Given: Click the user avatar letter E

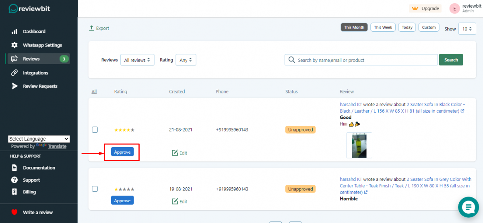Looking at the screenshot, I should [455, 8].
